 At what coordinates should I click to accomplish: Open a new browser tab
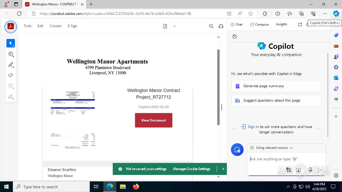click(91, 4)
